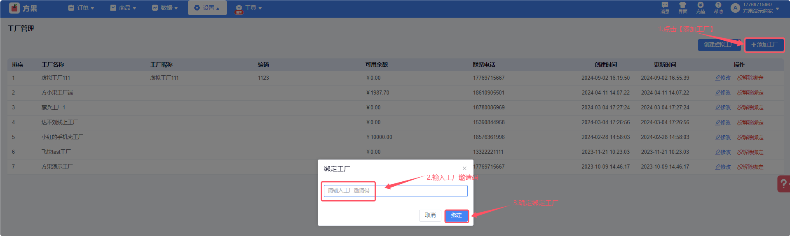Click 解除绑定 for 方果演示工厂
Image resolution: width=790 pixels, height=236 pixels.
(750, 167)
